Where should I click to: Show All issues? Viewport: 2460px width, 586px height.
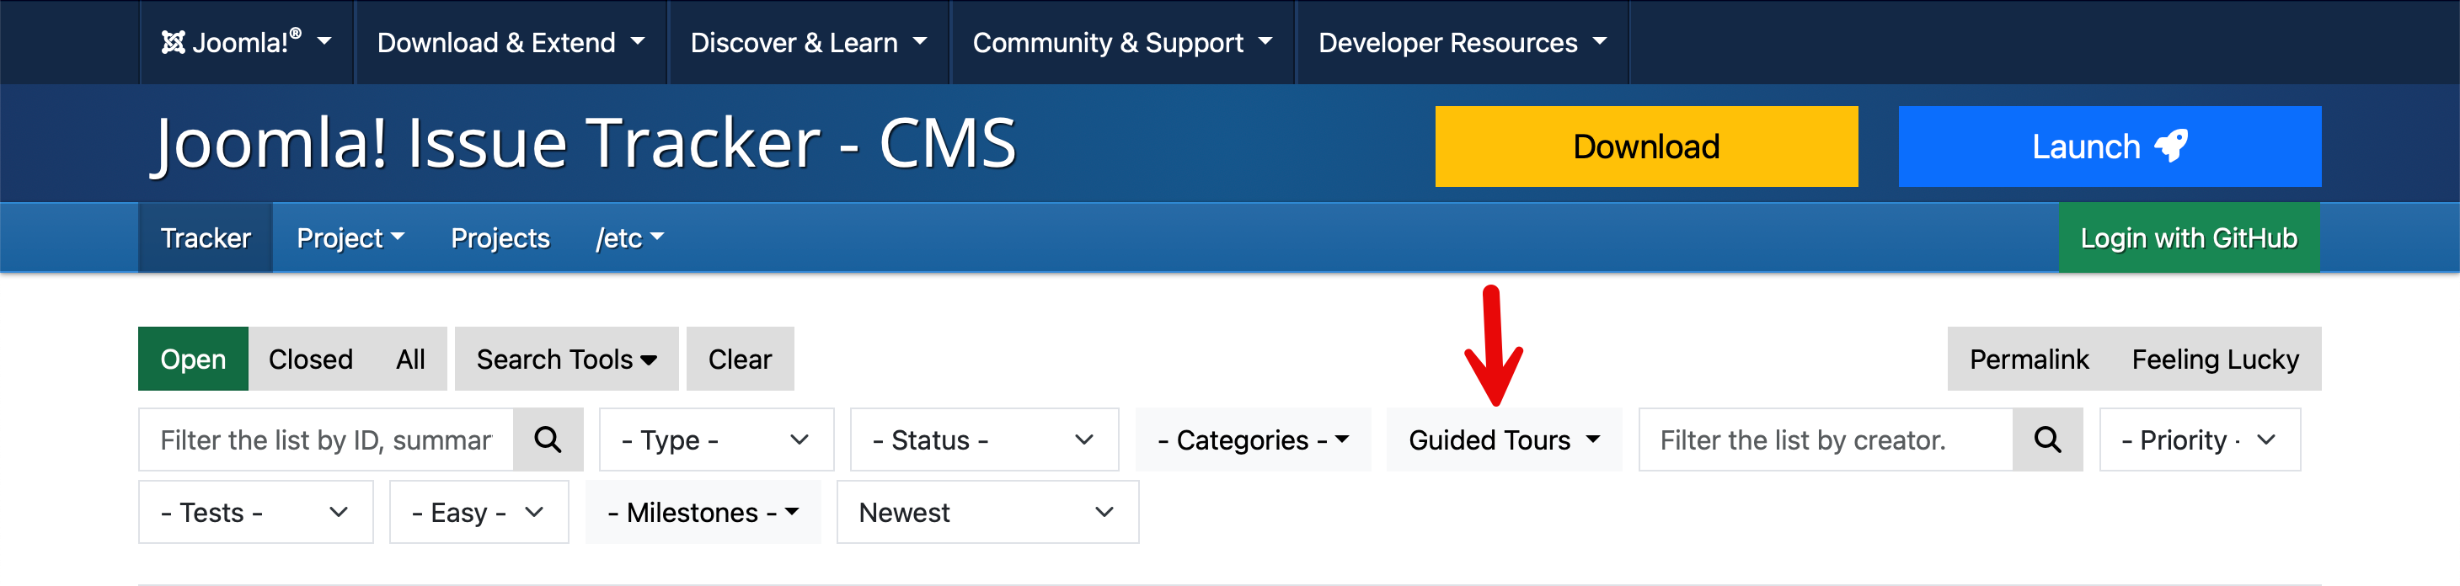point(410,359)
